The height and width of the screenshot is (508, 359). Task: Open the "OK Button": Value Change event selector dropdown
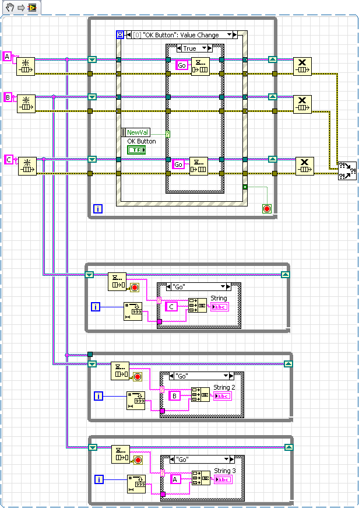point(230,35)
